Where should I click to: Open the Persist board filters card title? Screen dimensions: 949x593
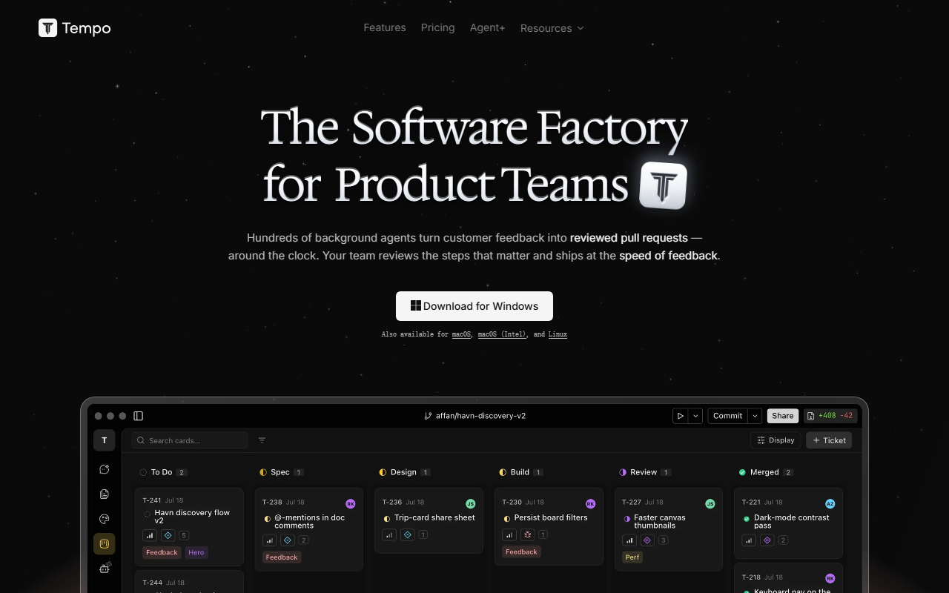point(551,517)
